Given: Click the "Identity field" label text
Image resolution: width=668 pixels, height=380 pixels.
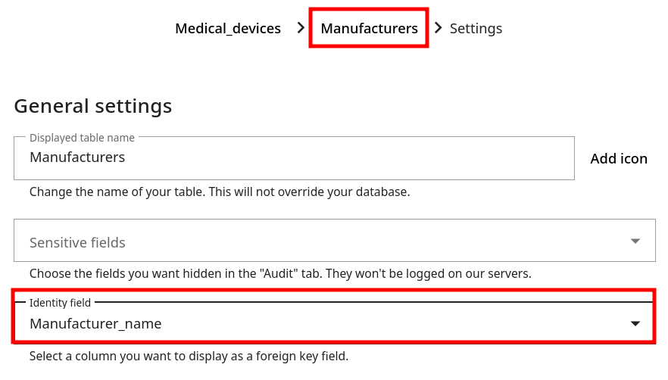Looking at the screenshot, I should pos(60,303).
